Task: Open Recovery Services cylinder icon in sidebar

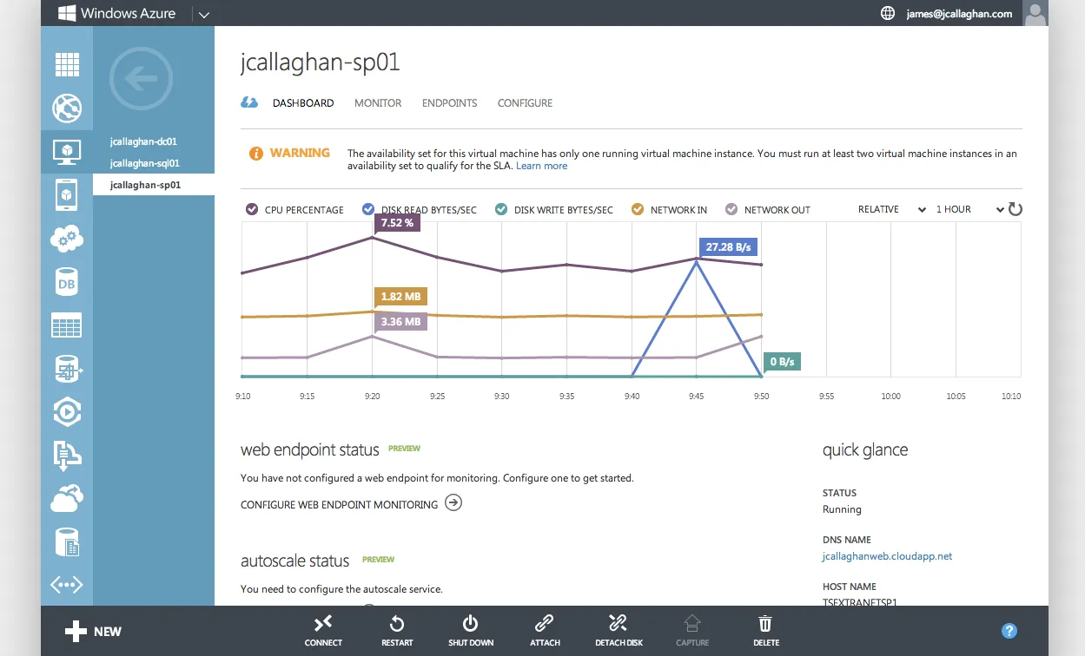Action: click(x=67, y=542)
